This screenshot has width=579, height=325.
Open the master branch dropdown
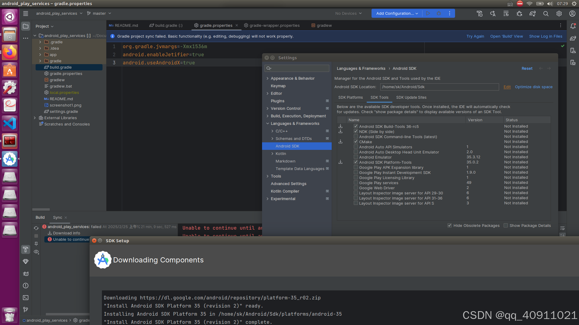99,13
